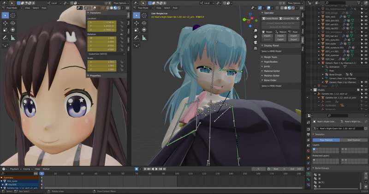Activate the Rotate tool in left viewport
The height and width of the screenshot is (194, 369).
coord(13,23)
